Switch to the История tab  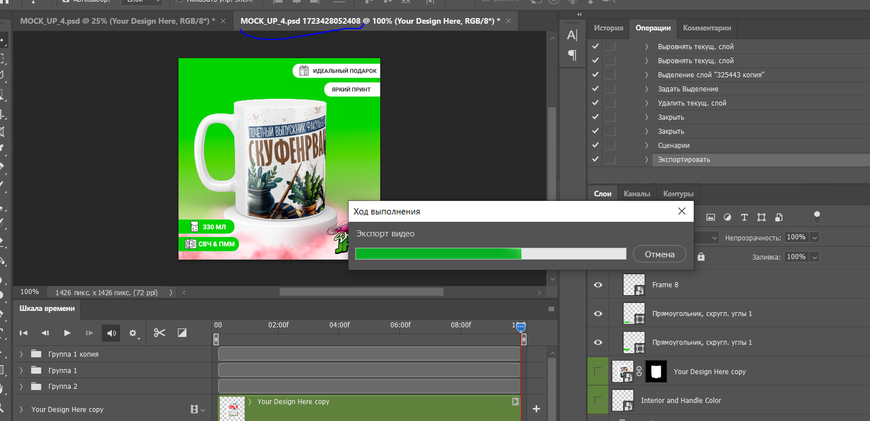click(x=608, y=28)
